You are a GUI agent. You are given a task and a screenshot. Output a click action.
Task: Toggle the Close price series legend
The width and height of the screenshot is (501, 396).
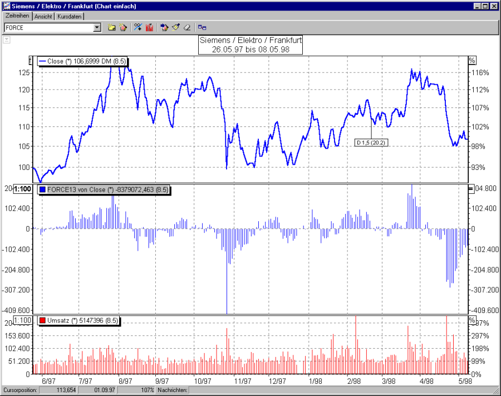coord(81,61)
